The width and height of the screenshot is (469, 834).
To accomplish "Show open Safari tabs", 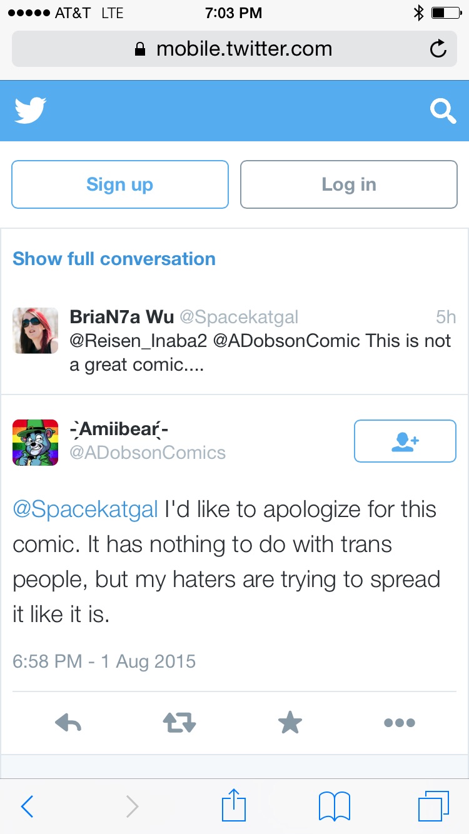I will [x=433, y=806].
